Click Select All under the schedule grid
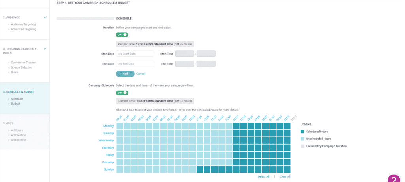 point(263,176)
